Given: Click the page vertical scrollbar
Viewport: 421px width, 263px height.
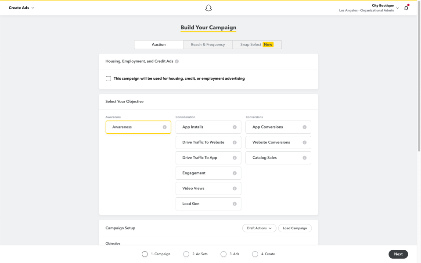Looking at the screenshot, I should point(419,78).
